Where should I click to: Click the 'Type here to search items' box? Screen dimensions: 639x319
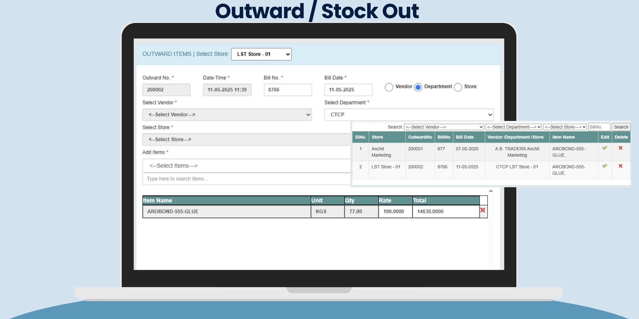coord(246,179)
